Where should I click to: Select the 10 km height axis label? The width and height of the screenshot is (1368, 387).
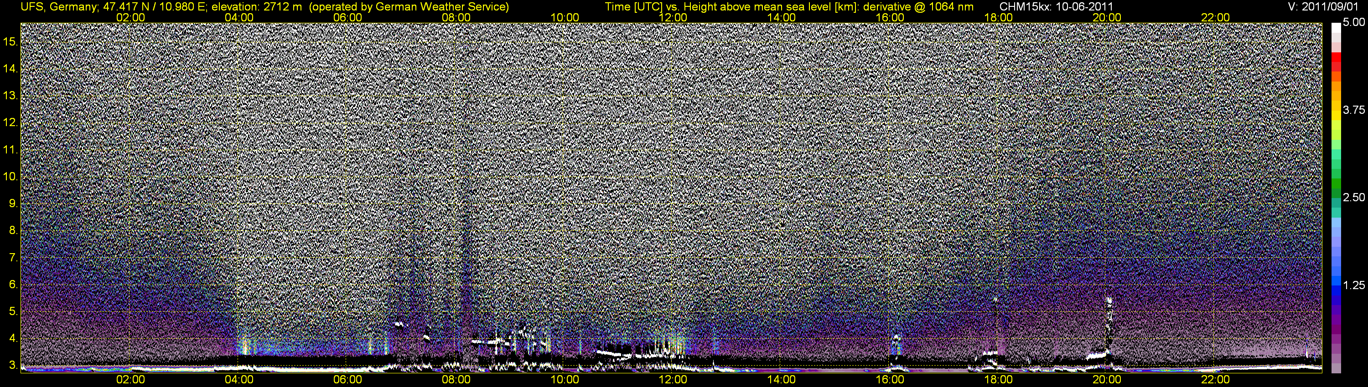click(10, 176)
